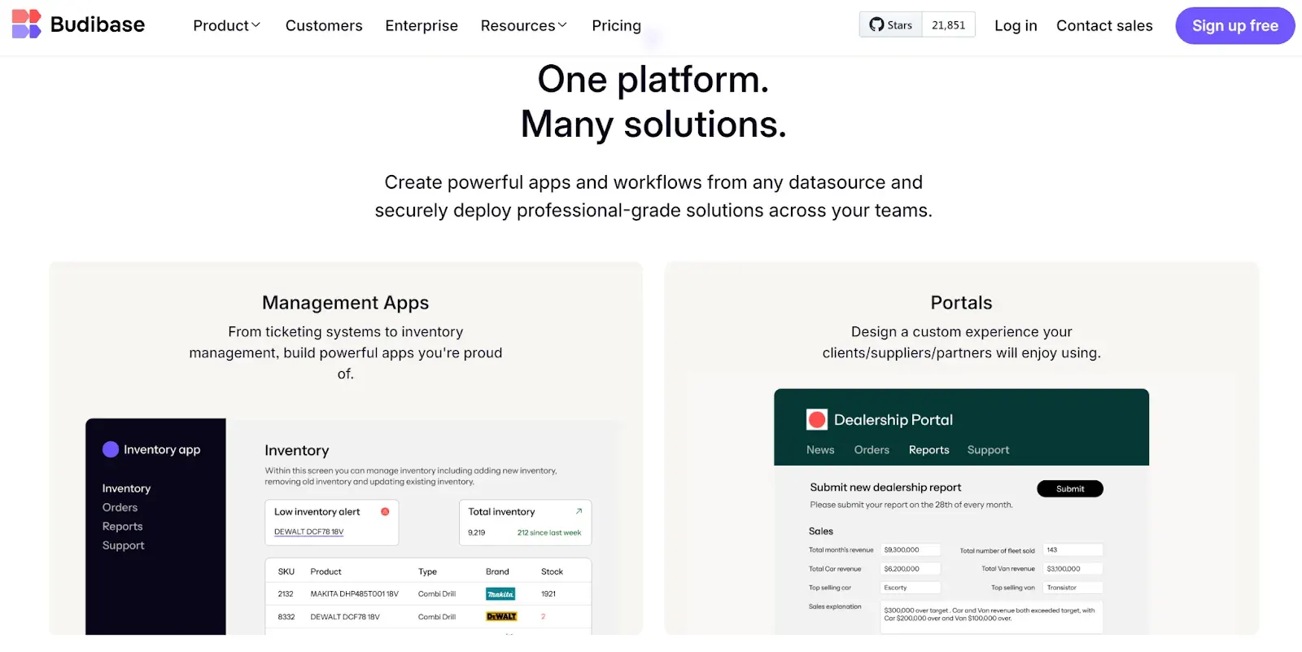Click the Total number of fleet sold field
Viewport: 1302px width, 652px height.
(1073, 550)
